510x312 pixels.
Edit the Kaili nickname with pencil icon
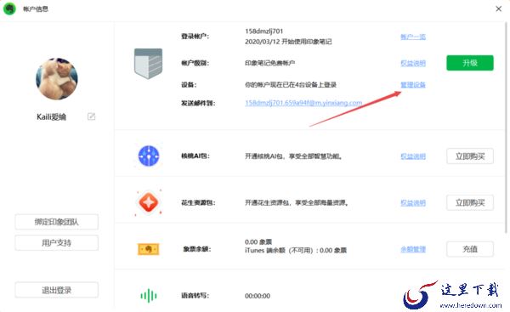coord(92,116)
